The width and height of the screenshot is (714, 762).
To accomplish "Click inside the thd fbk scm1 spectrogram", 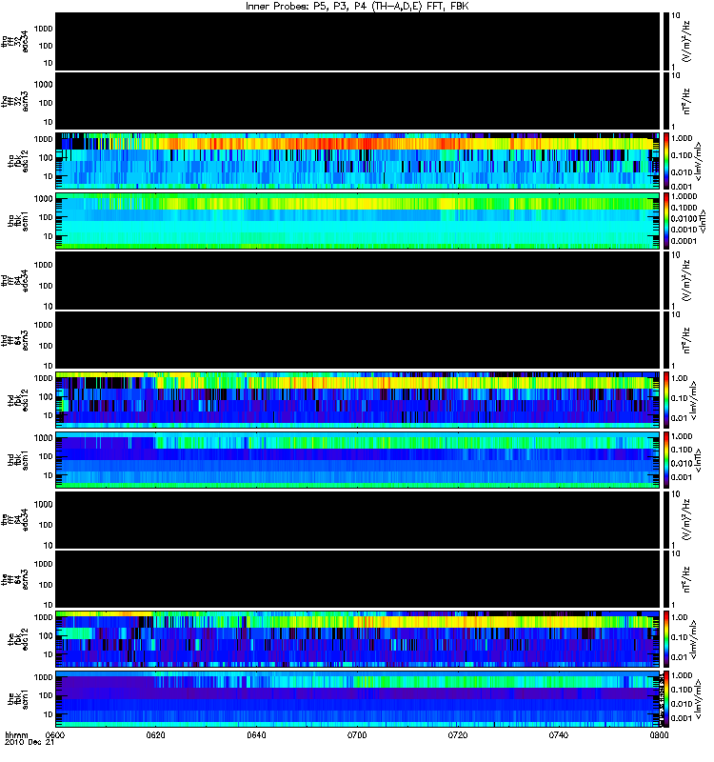I will (357, 460).
